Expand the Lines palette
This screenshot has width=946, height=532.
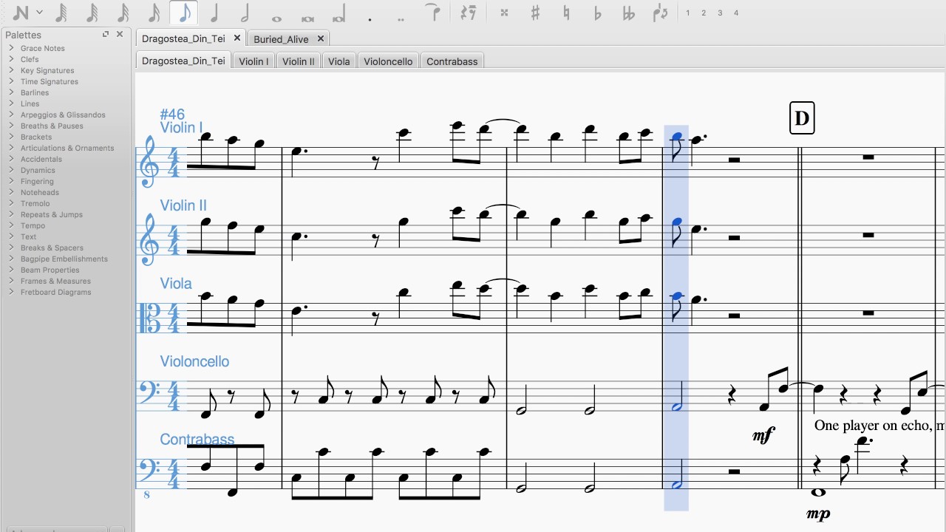(x=11, y=103)
